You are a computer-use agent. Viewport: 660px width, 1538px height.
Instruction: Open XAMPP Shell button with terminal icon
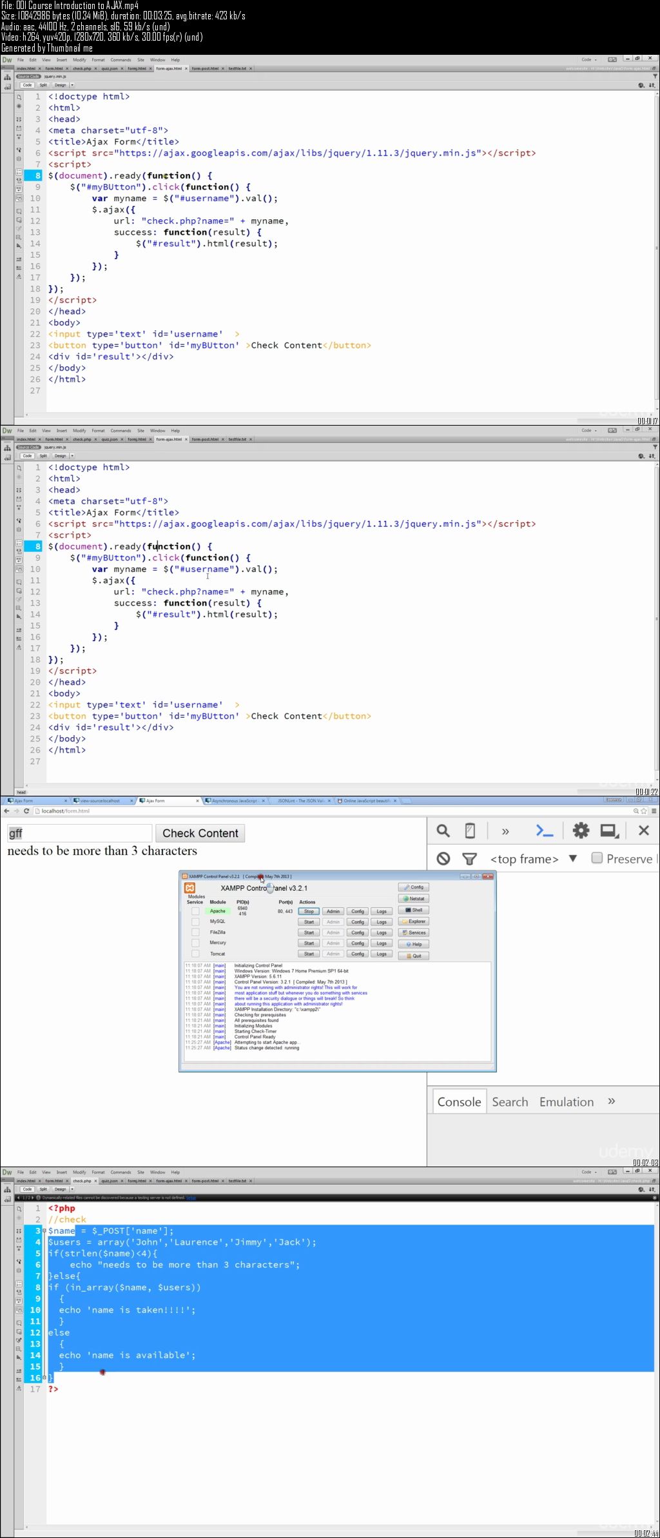pyautogui.click(x=413, y=910)
